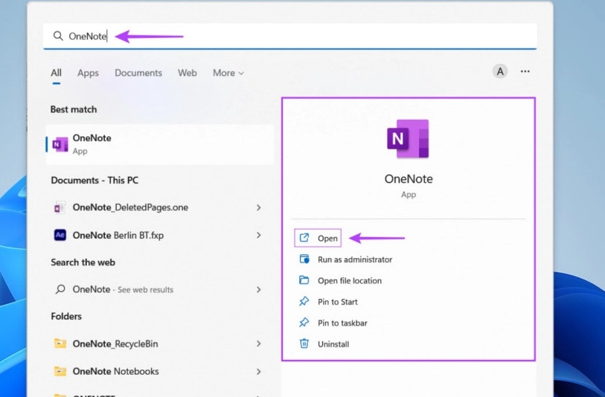Click the OneNote Notebooks folder icon
This screenshot has height=397, width=605.
click(x=60, y=371)
